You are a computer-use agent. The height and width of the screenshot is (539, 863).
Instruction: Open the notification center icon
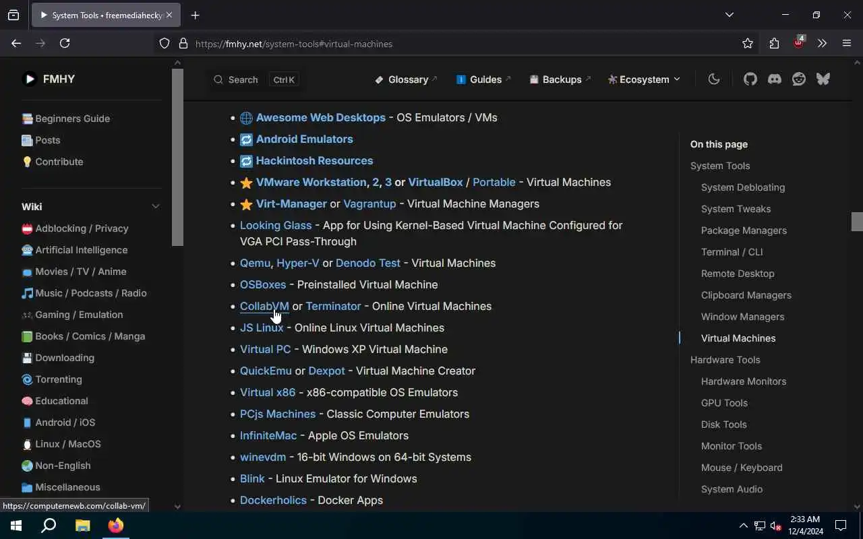click(841, 526)
